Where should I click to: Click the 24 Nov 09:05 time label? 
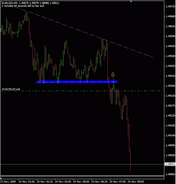136,182
